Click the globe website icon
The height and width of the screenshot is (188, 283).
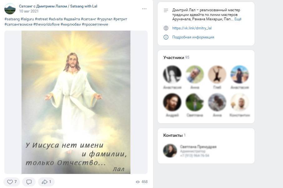[x=166, y=28]
